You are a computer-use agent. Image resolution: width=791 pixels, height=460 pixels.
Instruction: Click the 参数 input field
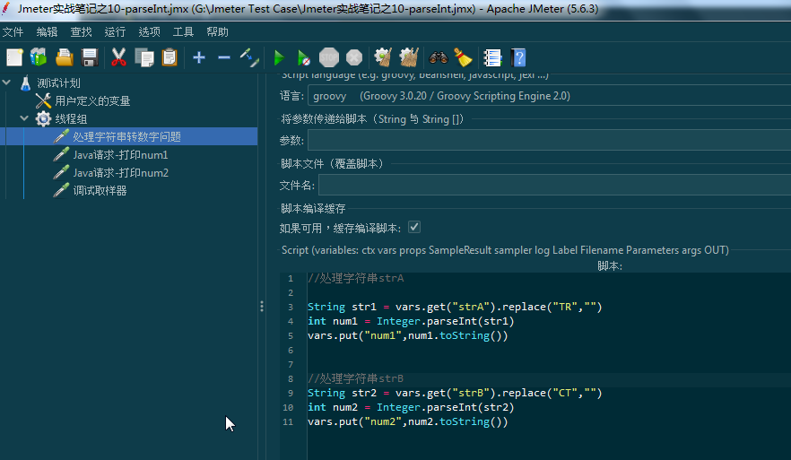click(x=550, y=140)
